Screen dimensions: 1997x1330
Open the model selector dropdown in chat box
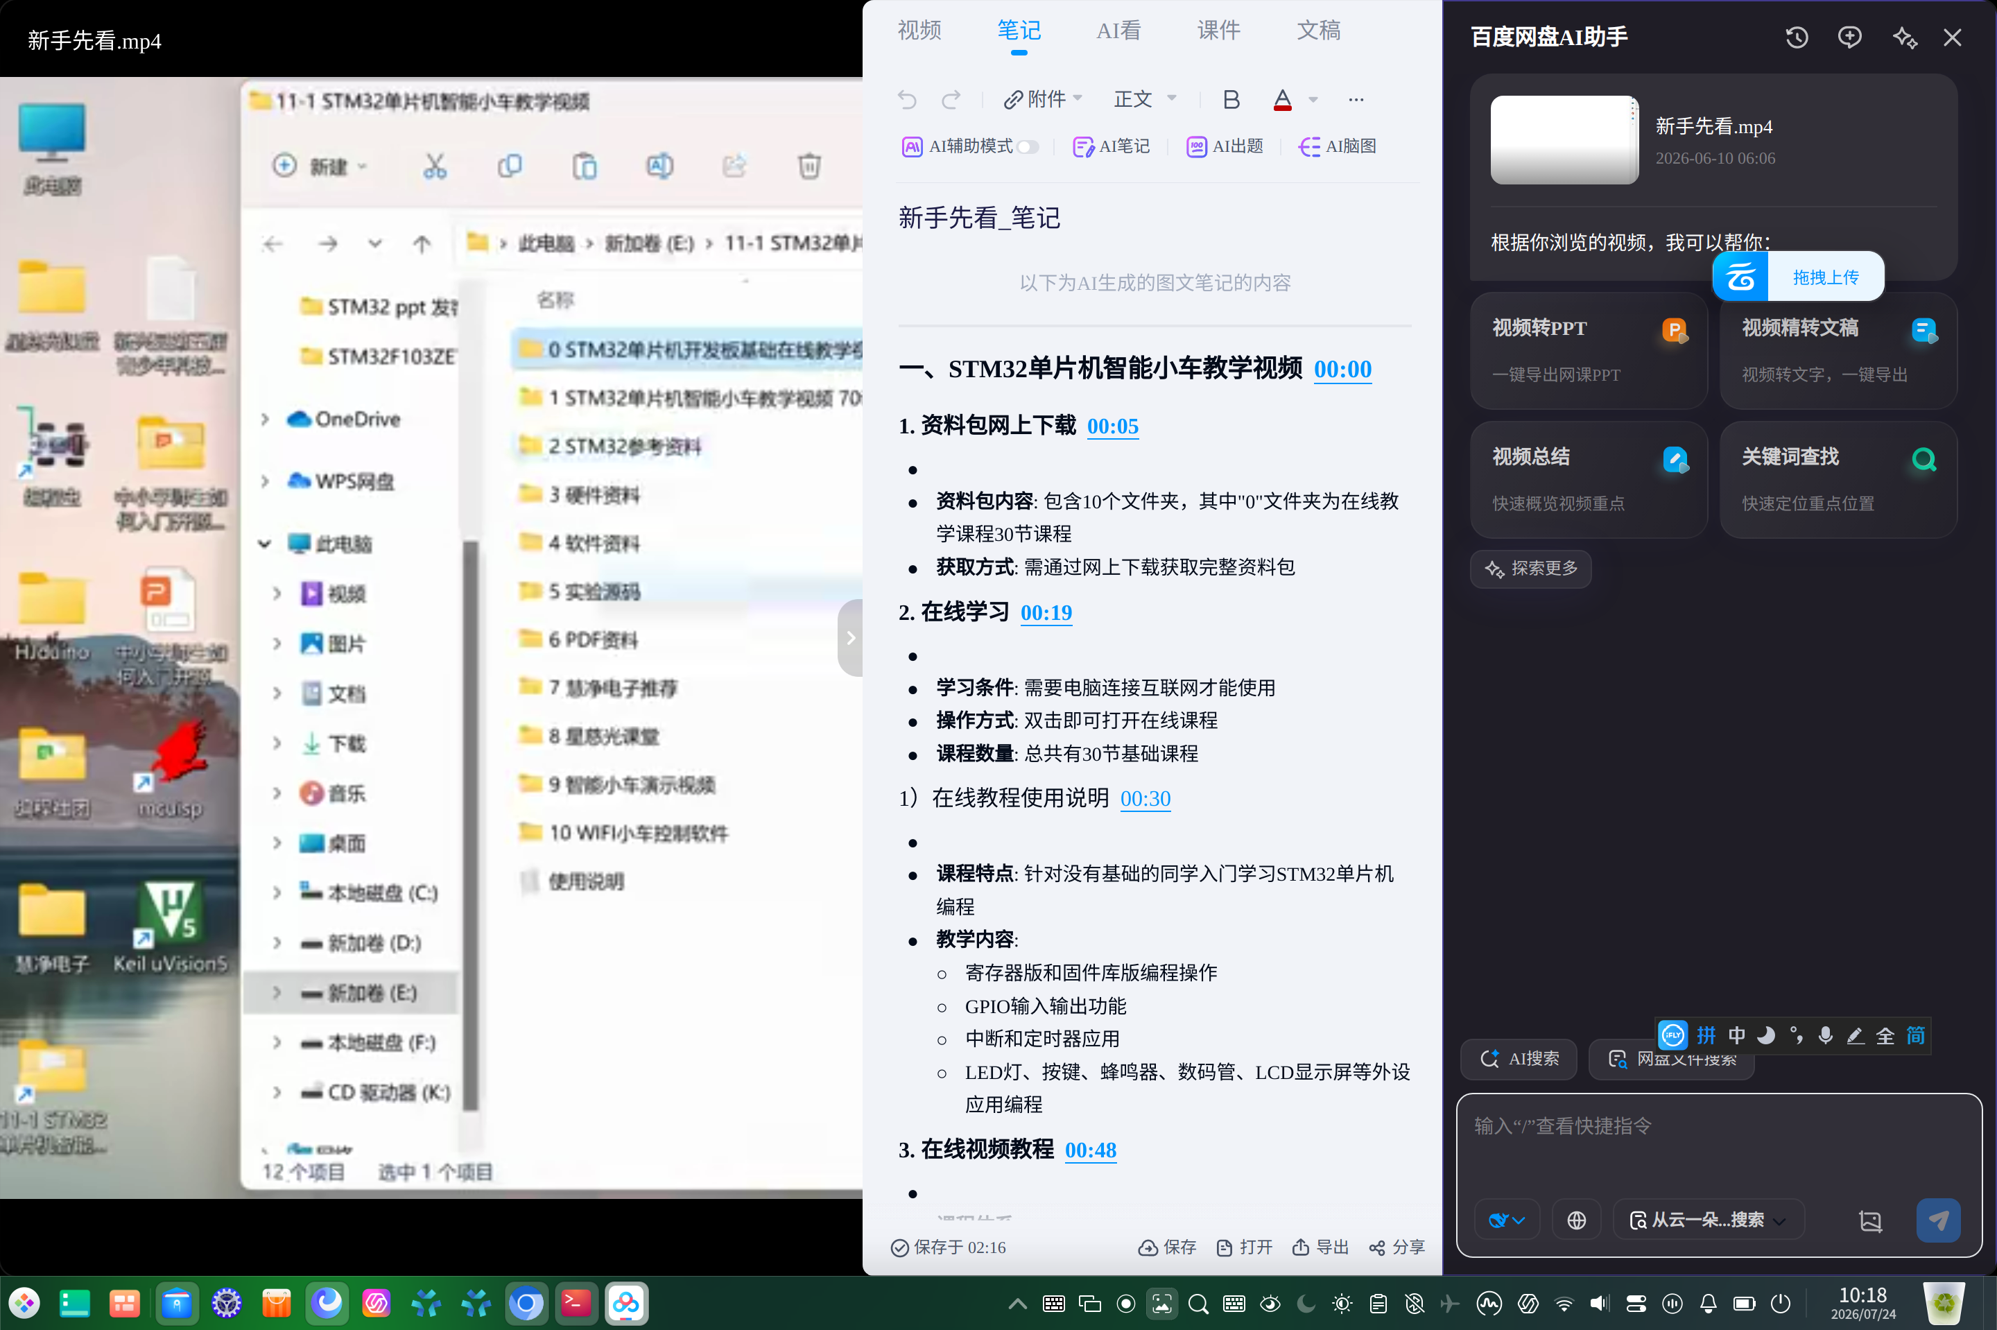1507,1220
